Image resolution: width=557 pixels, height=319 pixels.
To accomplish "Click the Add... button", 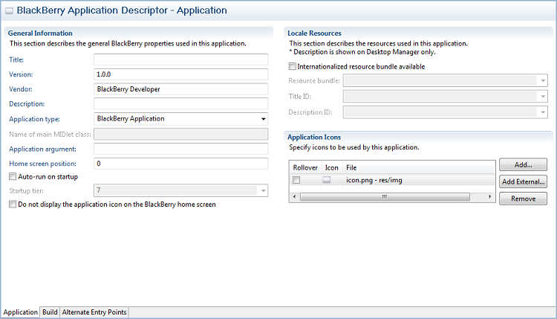I will coord(523,164).
